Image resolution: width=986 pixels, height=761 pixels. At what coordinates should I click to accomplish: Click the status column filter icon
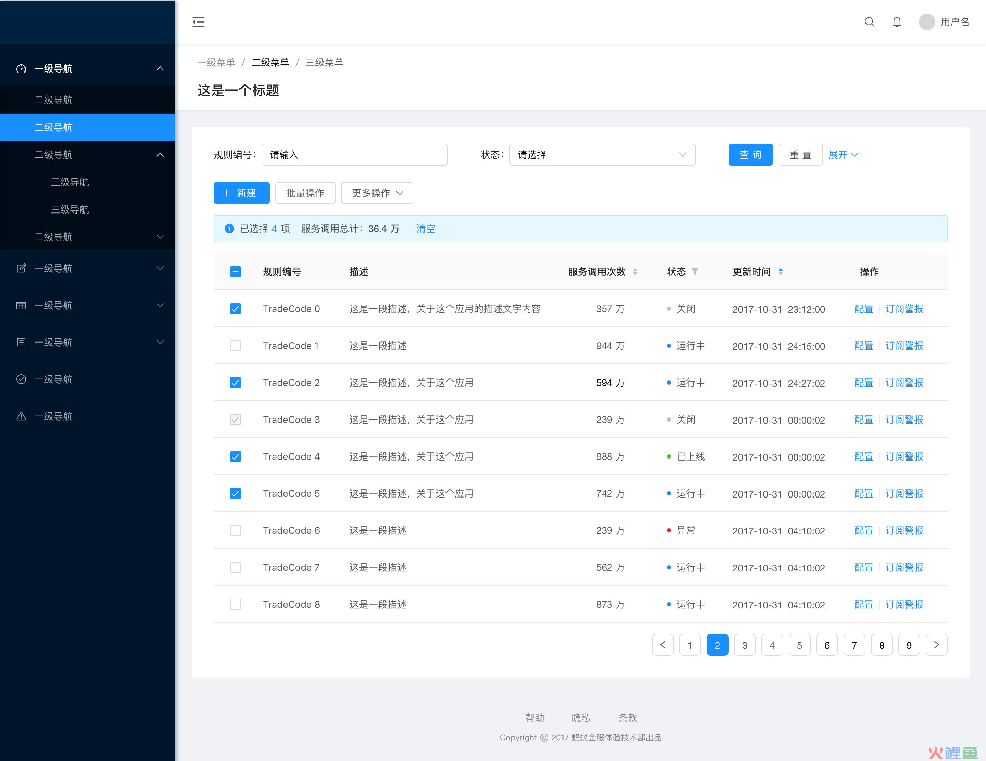point(695,272)
